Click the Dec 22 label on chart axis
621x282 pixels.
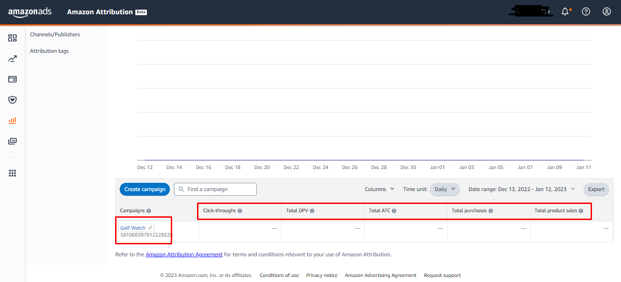click(291, 168)
